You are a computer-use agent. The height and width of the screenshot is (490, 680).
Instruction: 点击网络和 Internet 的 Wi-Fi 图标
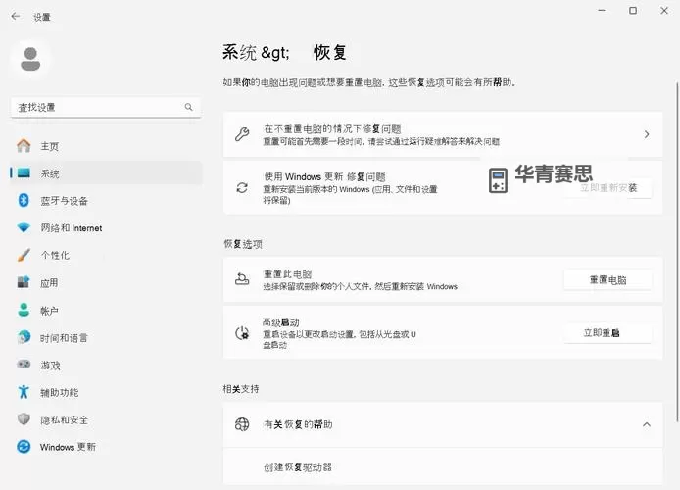(x=24, y=228)
